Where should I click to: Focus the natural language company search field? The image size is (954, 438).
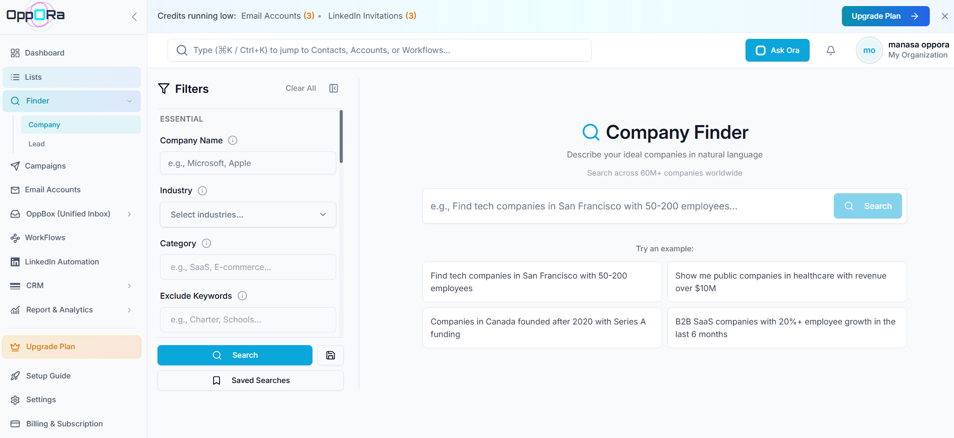pos(628,206)
